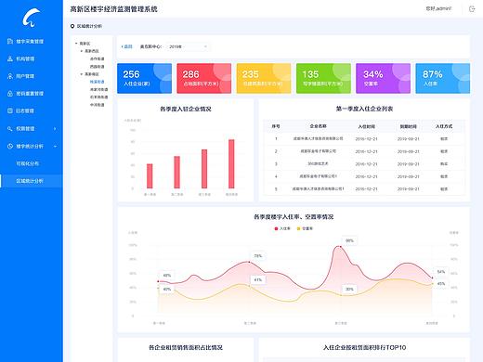Click the blue 256 入住企业 card
This screenshot has height=362, width=483.
pos(144,78)
